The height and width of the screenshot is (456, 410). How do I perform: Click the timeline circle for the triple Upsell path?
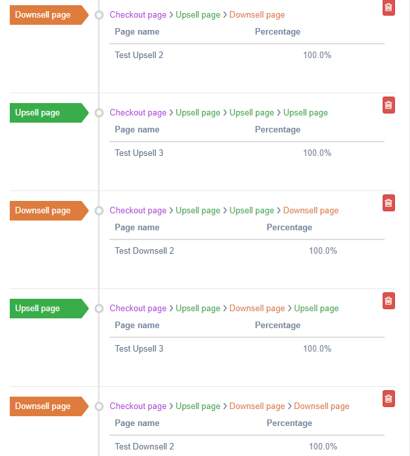99,113
